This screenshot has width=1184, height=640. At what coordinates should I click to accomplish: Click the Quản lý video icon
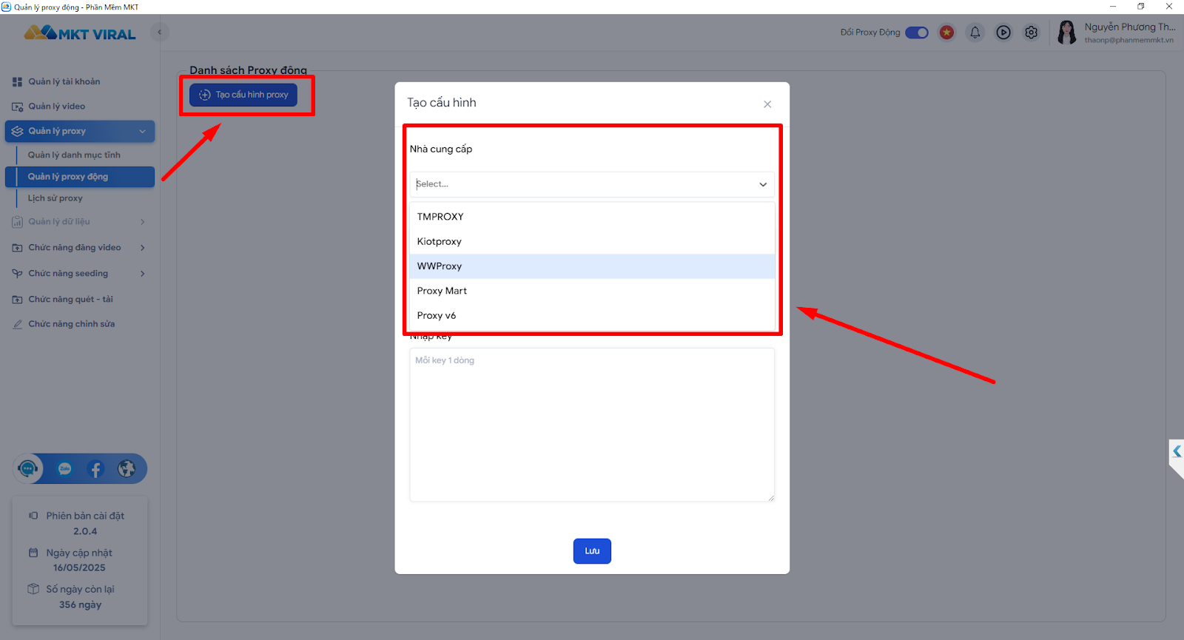click(x=17, y=107)
